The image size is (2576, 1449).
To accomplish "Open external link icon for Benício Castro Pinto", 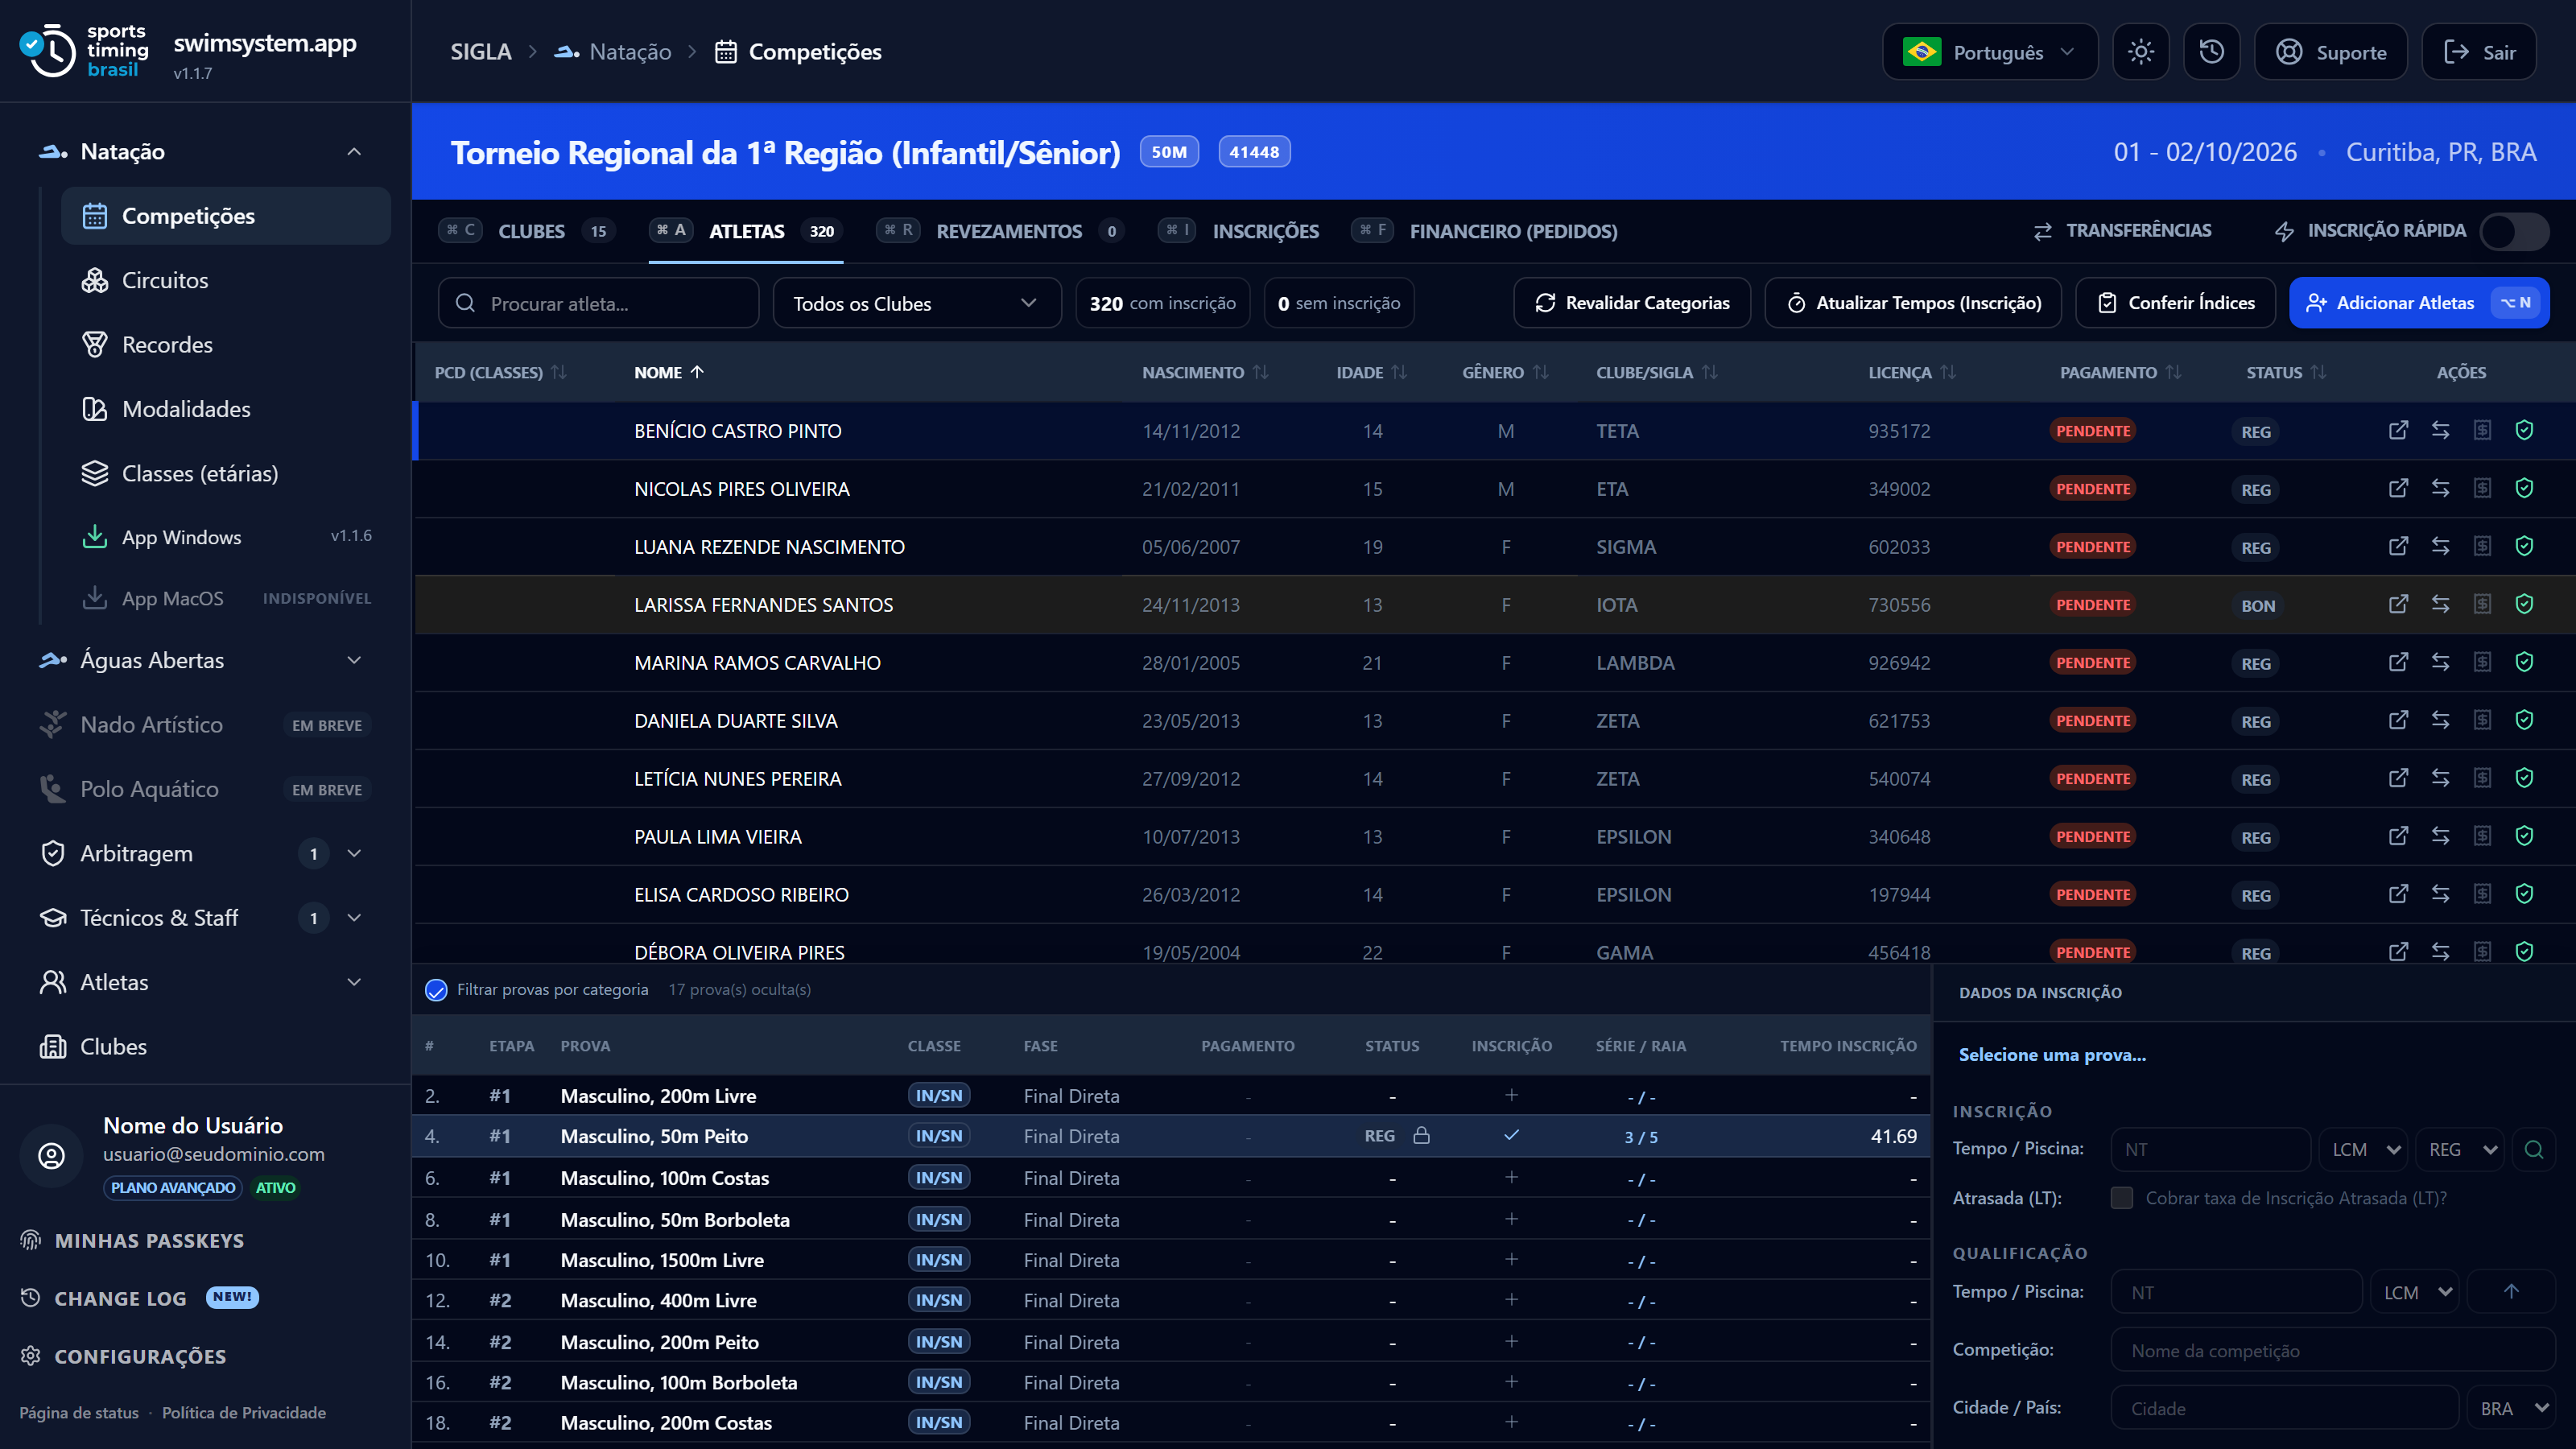I will [2398, 430].
